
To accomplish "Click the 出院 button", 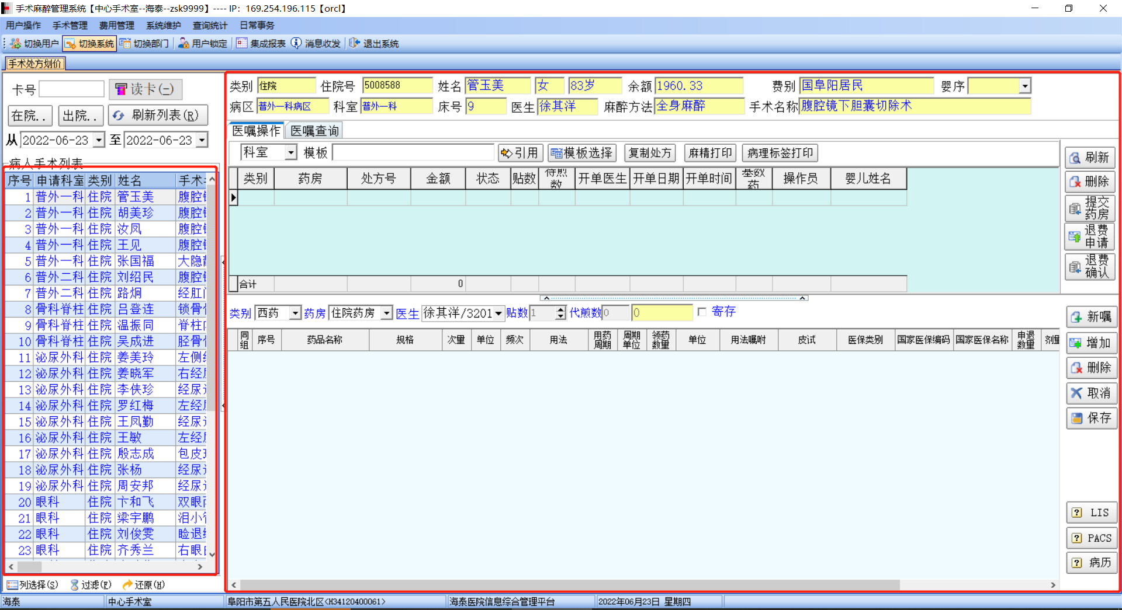I will (81, 116).
